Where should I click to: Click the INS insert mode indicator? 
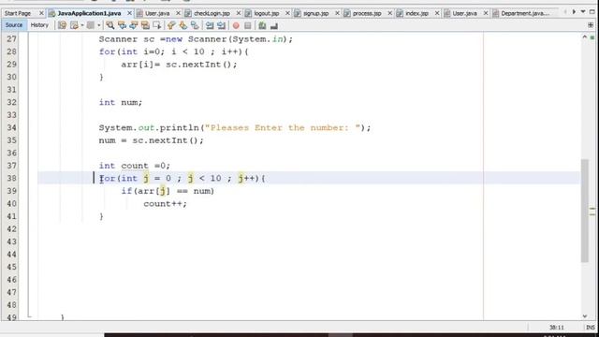591,328
